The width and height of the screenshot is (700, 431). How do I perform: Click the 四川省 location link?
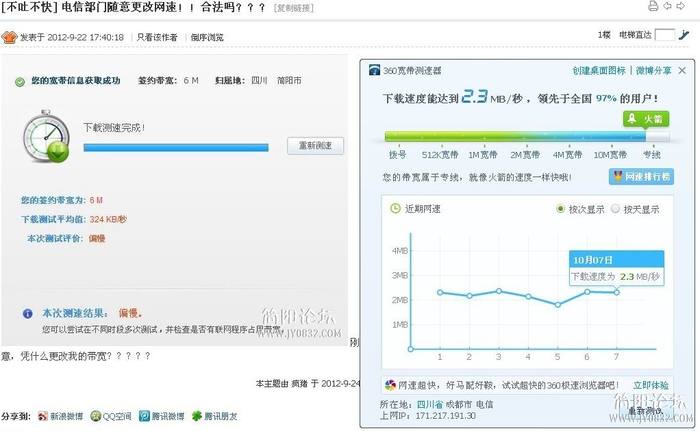click(x=430, y=404)
